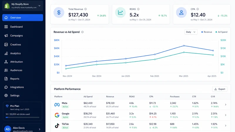
Task: Click the Nov 2024 Revenue data point
Action: click(x=66, y=66)
